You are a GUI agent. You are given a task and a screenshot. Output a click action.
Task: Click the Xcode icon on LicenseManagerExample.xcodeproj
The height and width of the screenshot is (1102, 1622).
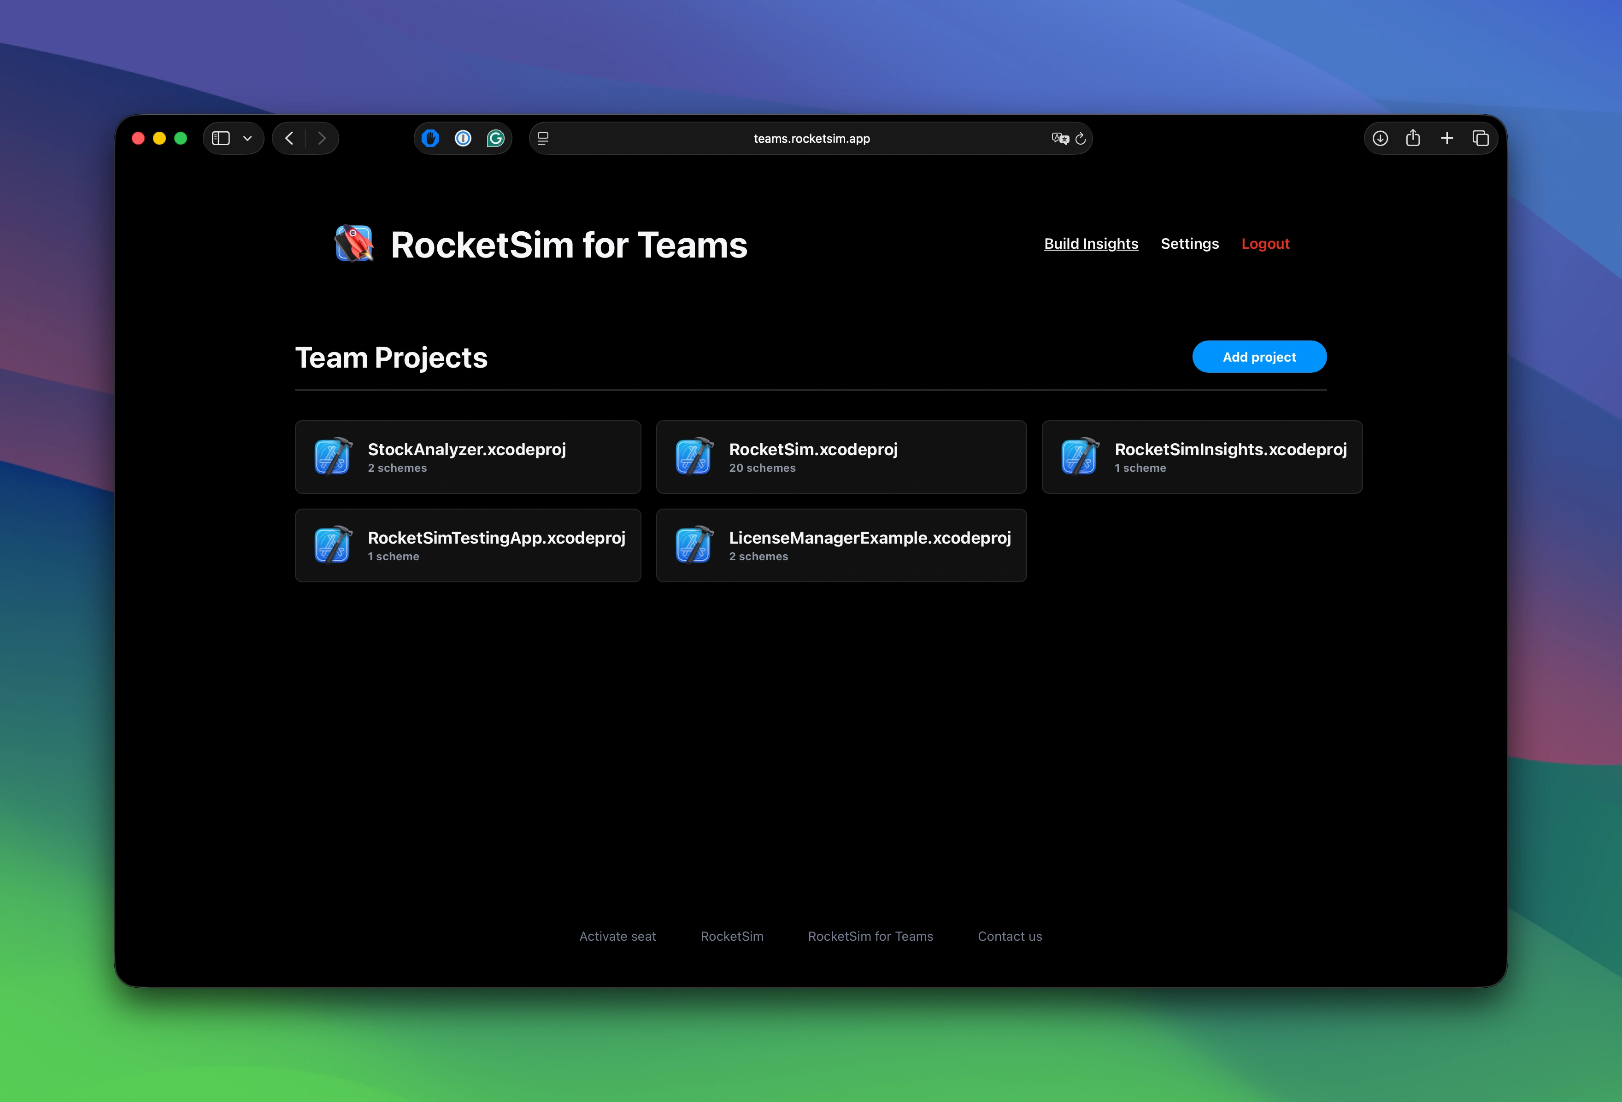click(694, 545)
